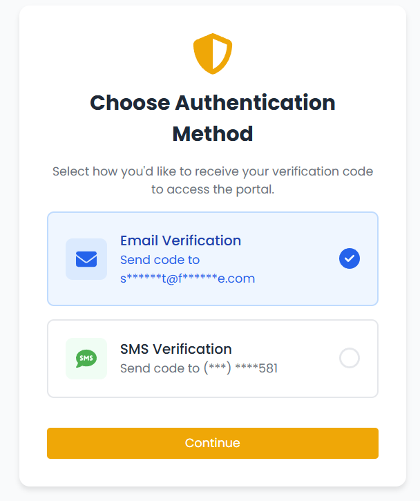Click the orange shield icon

coord(213,55)
